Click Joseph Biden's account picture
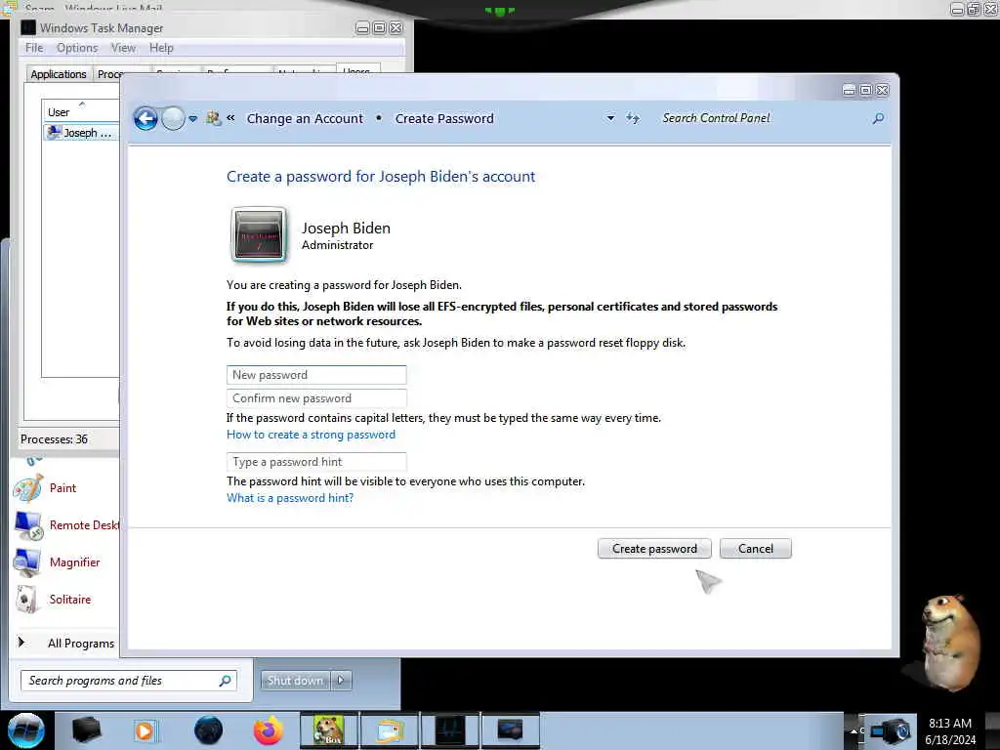The image size is (1000, 750). 258,234
